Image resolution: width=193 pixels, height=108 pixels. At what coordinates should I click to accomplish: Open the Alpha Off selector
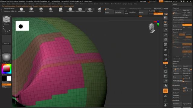[6, 40]
